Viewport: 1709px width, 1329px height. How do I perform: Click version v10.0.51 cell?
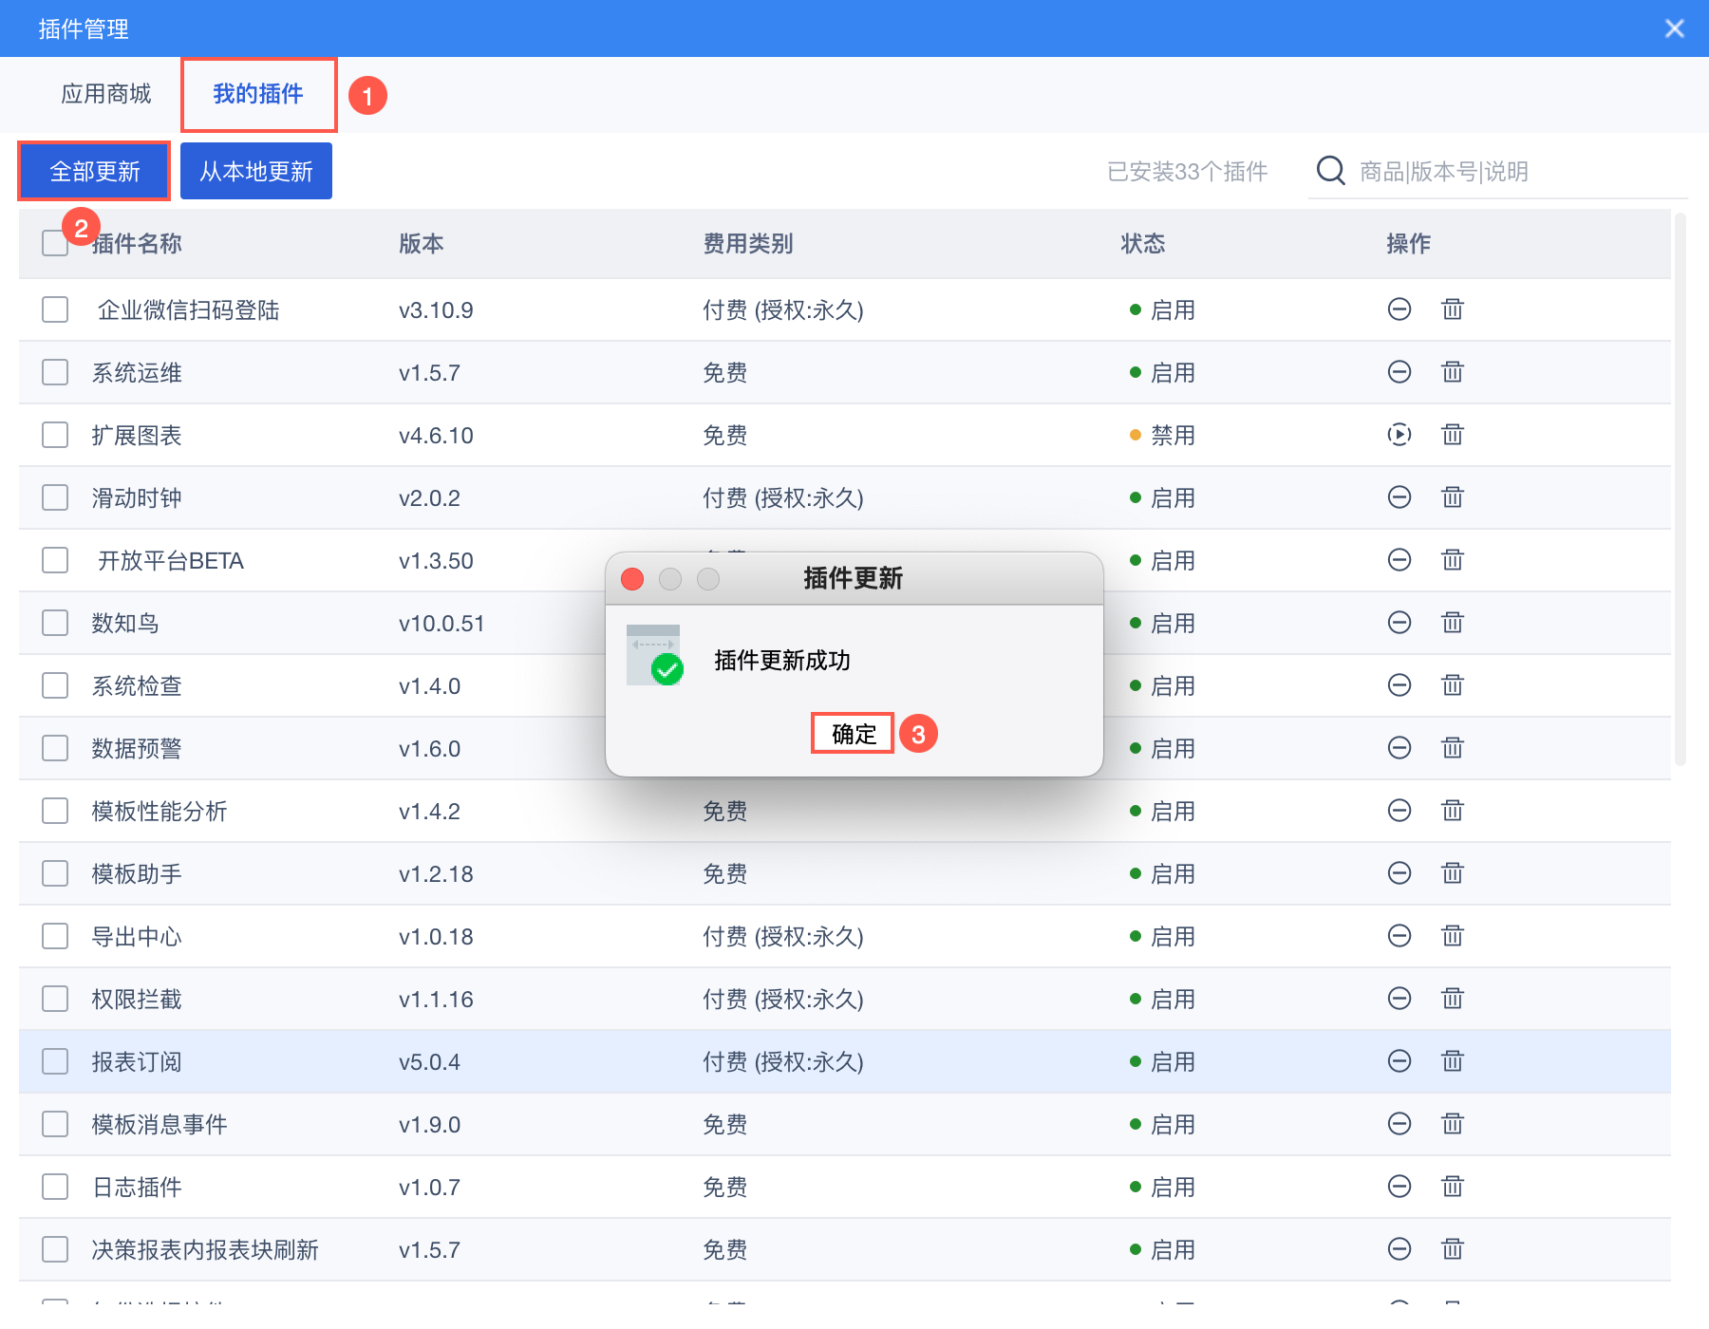click(x=441, y=624)
